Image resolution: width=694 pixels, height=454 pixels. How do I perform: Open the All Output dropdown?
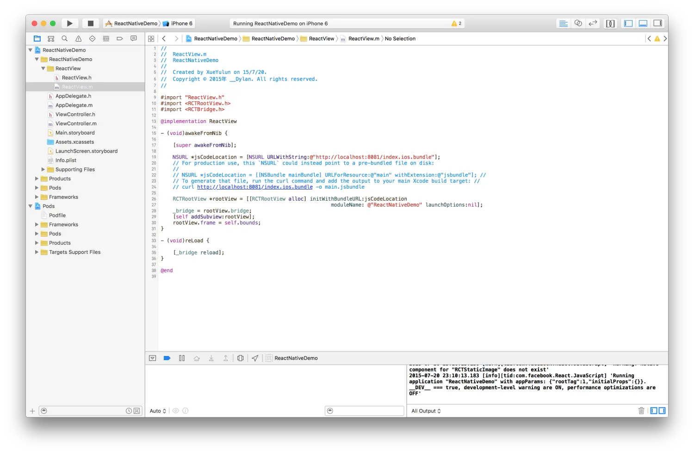pos(426,411)
